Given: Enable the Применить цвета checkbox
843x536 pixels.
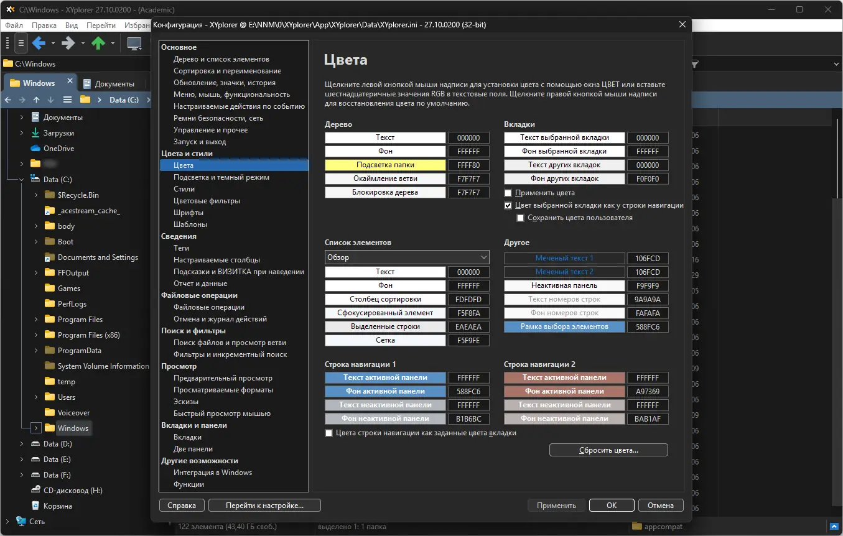Looking at the screenshot, I should click(508, 193).
